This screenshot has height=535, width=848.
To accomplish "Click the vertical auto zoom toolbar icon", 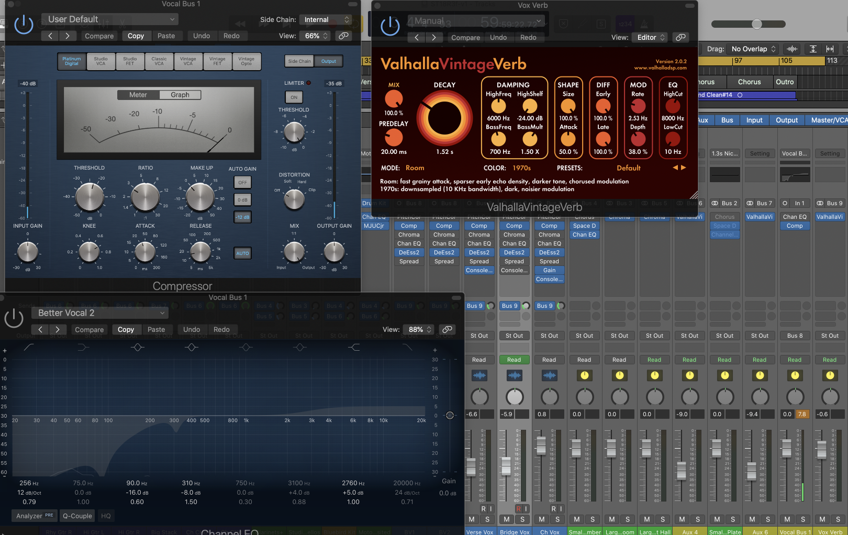I will (x=813, y=49).
